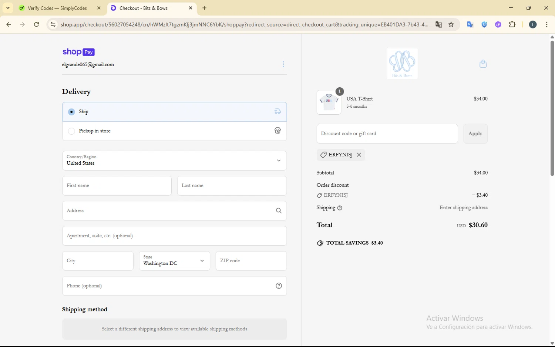The width and height of the screenshot is (555, 347).
Task: Focus the City field
Action: 98,261
